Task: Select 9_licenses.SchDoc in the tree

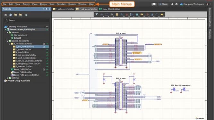Action: click(x=24, y=67)
